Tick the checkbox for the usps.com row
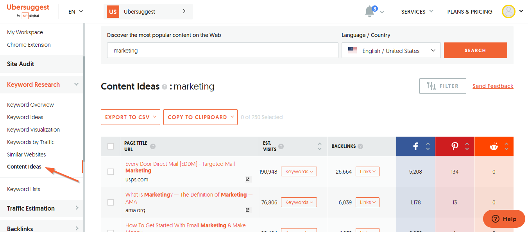528x232 pixels. (111, 172)
